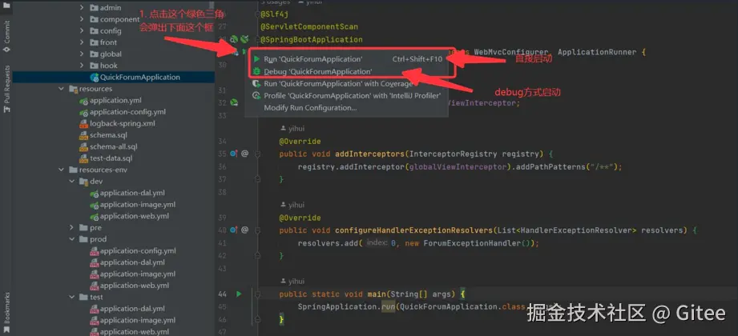
Task: Collapse the test folder chevron
Action: click(x=71, y=297)
